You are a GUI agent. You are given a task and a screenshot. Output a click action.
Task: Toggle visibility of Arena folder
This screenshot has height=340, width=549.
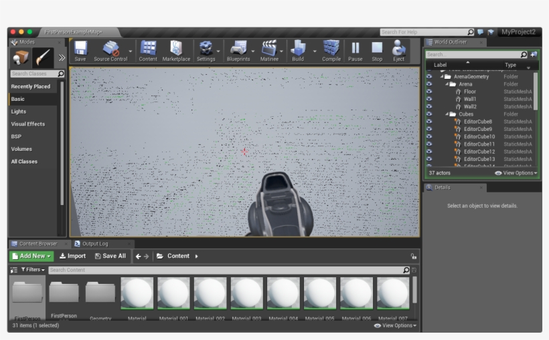(429, 84)
